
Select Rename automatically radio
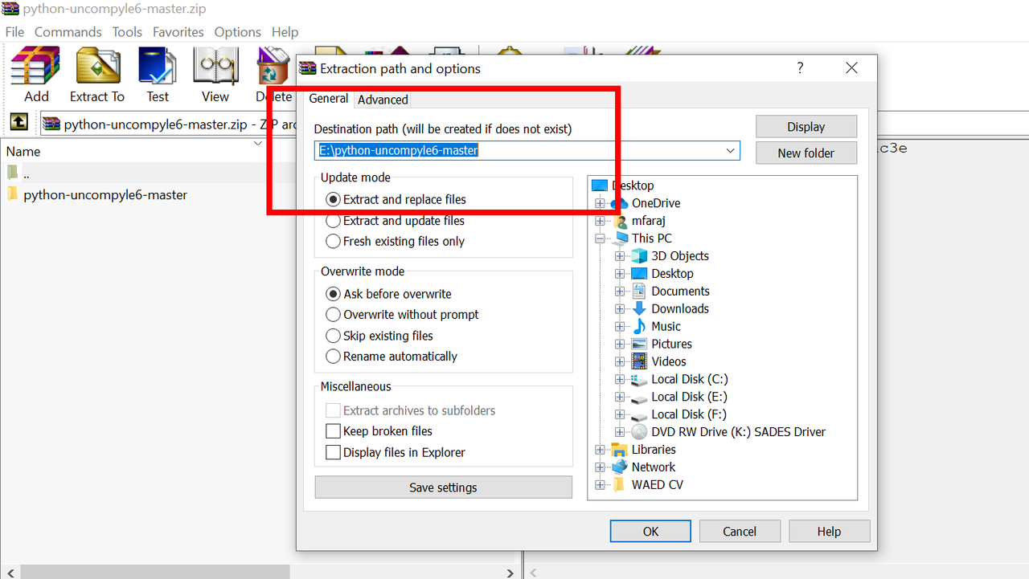click(x=333, y=357)
